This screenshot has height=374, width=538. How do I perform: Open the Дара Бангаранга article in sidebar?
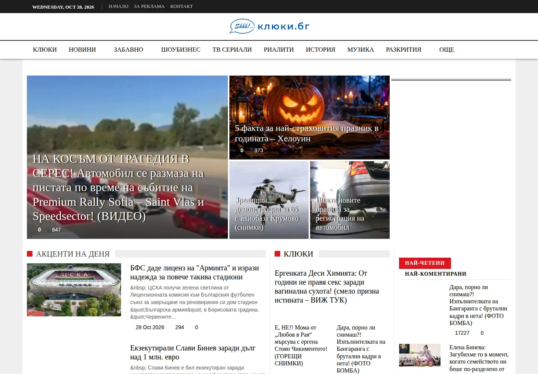coord(478,305)
